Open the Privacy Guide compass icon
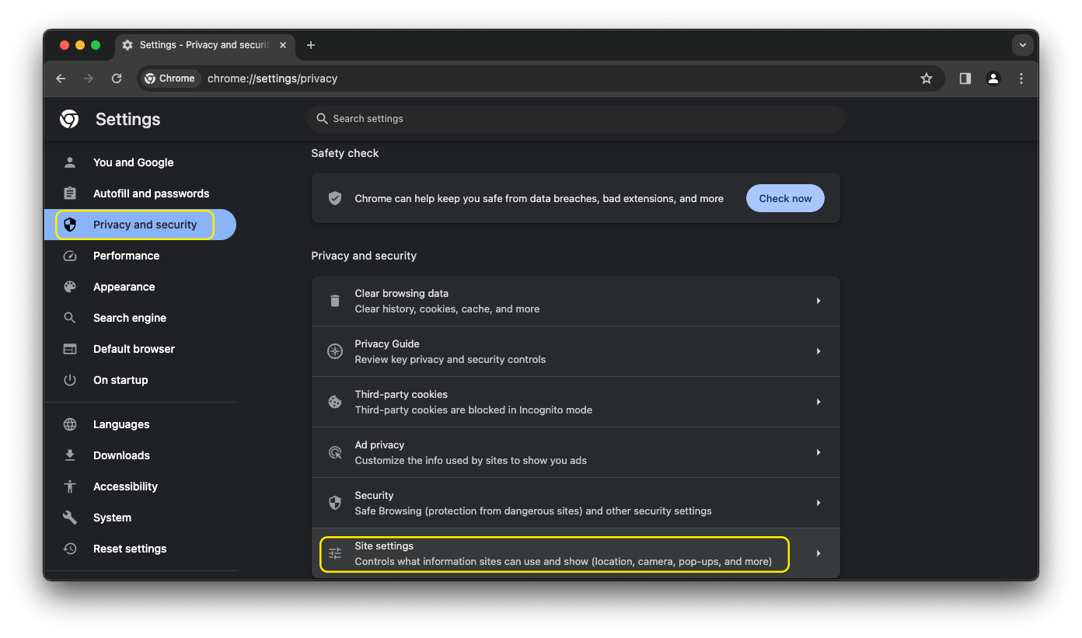The height and width of the screenshot is (638, 1082). (334, 351)
